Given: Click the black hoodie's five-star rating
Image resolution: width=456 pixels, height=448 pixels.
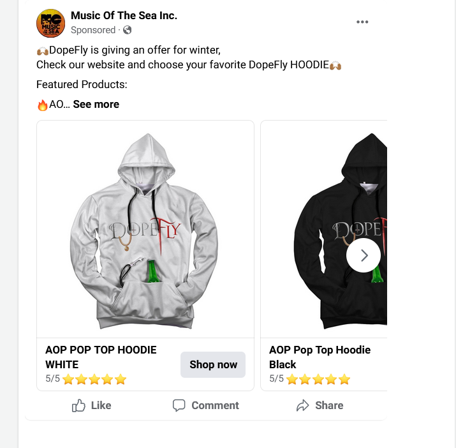Looking at the screenshot, I should coord(318,379).
